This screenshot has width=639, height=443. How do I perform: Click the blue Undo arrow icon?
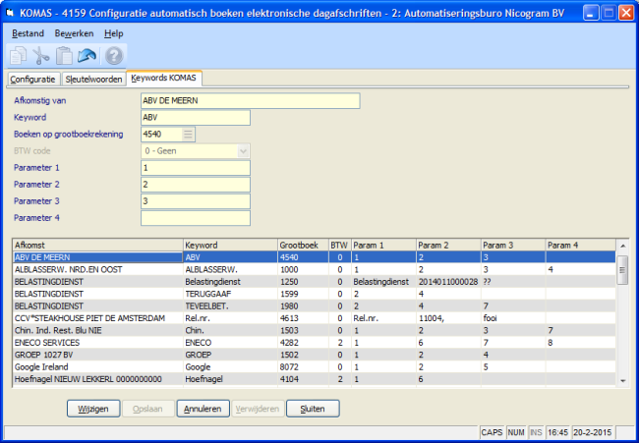[x=87, y=56]
